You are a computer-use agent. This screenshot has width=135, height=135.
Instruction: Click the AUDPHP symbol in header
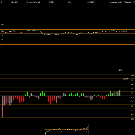91,2
